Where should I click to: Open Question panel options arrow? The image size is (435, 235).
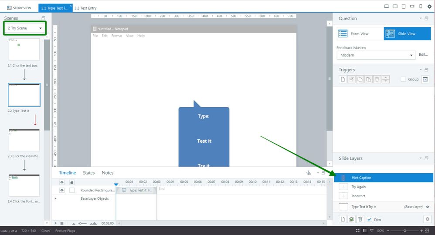click(x=421, y=18)
